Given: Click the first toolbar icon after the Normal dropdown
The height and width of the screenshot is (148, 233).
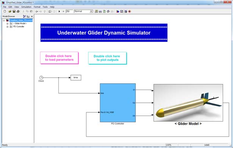Looking at the screenshot, I should pyautogui.click(x=96, y=11).
